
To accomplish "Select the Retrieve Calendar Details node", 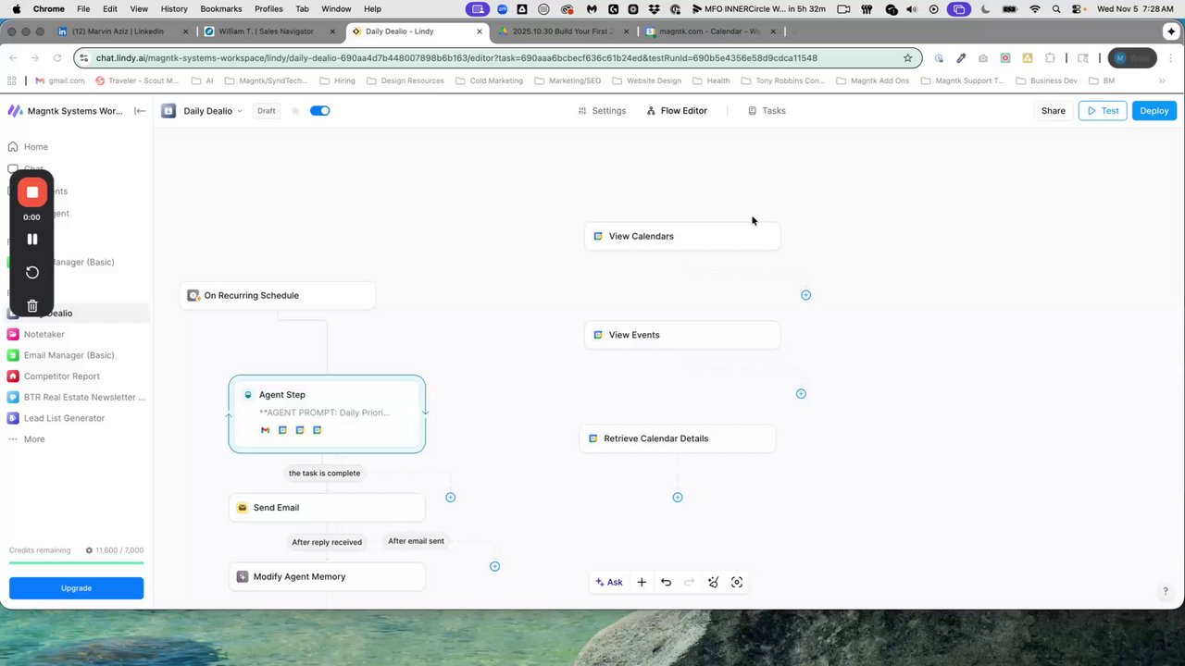I will (678, 438).
